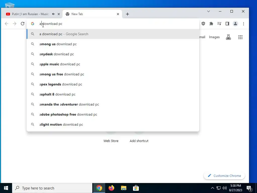Image resolution: width=257 pixels, height=193 pixels.
Task: Reload the page with the refresh icon
Action: [23, 24]
